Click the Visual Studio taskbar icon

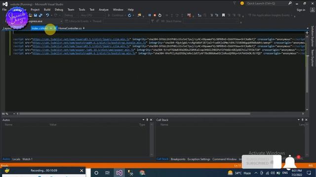click(119, 173)
